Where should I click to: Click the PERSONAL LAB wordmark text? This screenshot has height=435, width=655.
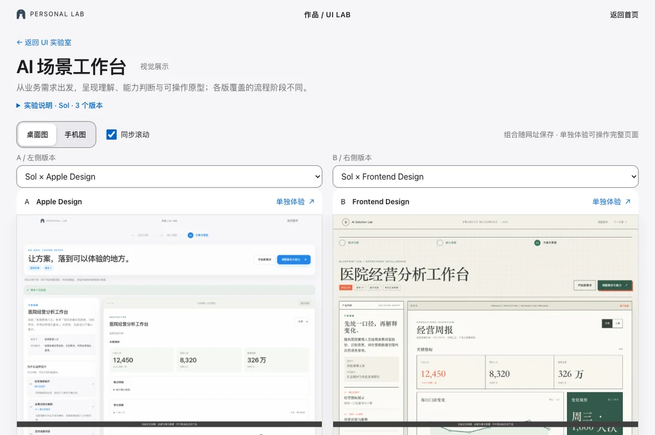point(57,14)
